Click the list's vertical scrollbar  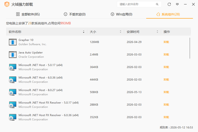pyautogui.click(x=190, y=48)
